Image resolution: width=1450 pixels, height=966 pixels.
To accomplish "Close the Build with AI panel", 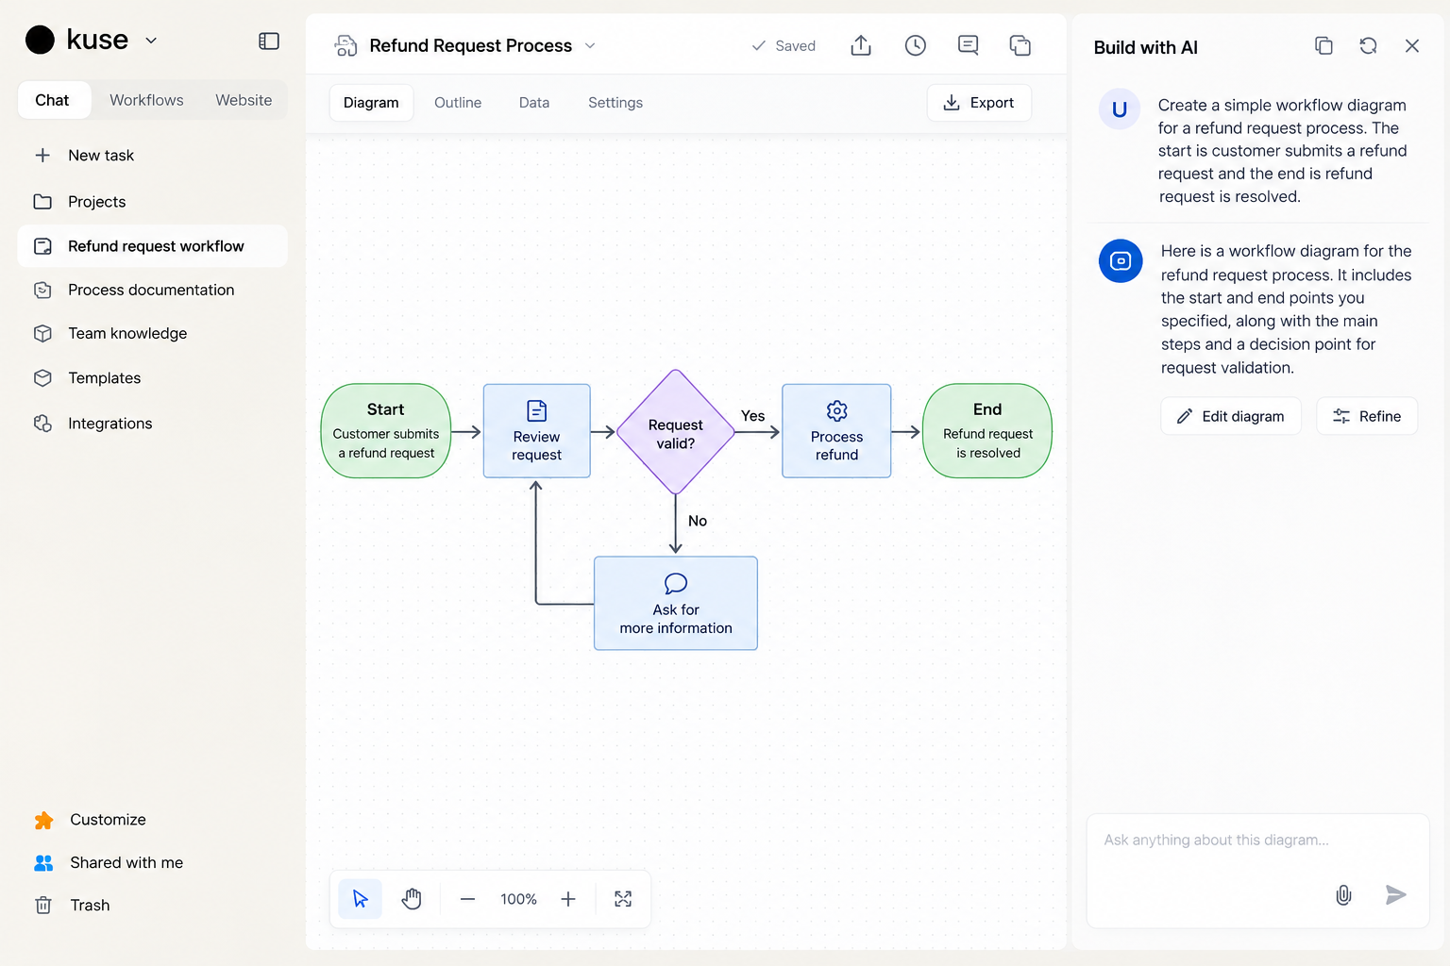I will [1412, 46].
